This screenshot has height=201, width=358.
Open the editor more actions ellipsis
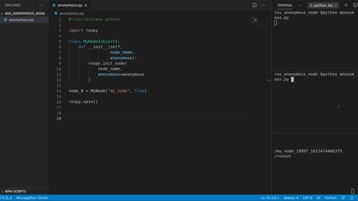(x=263, y=5)
